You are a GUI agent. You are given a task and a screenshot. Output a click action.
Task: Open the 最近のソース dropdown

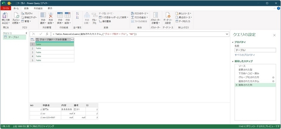coord(184,18)
